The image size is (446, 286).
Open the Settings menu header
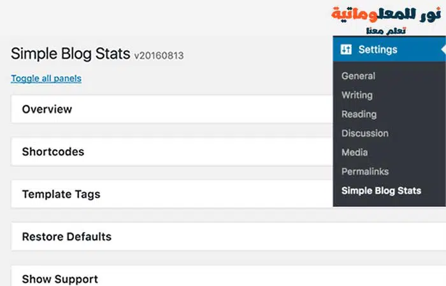[x=389, y=50]
